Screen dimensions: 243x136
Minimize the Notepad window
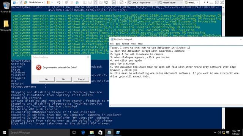(241, 39)
